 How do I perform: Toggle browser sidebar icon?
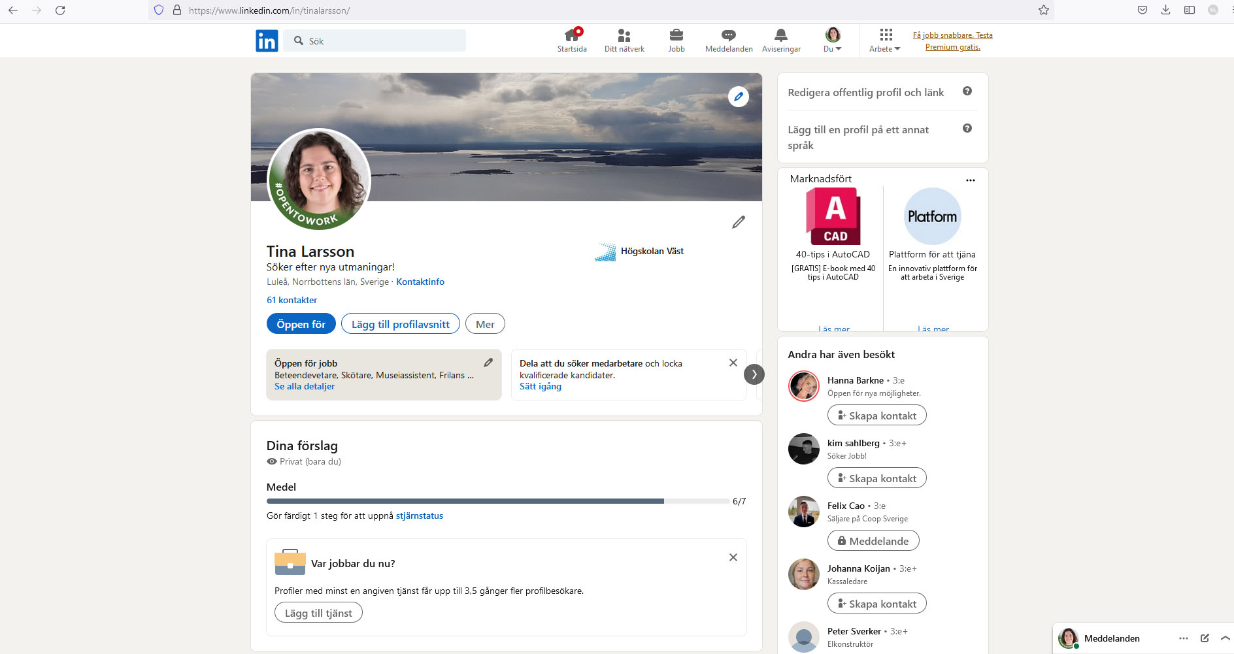pos(1190,10)
